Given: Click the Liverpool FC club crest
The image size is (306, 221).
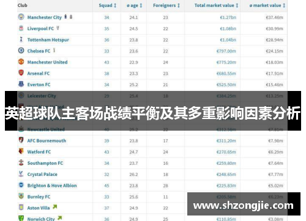Looking at the screenshot, I should coord(21,28).
